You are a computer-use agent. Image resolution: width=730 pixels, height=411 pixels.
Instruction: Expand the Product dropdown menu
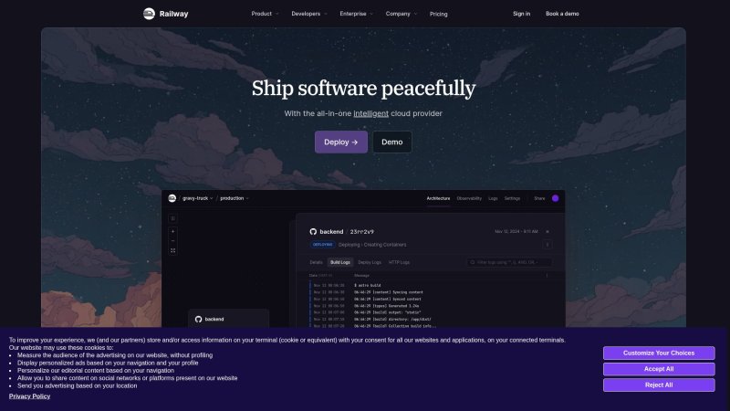[265, 14]
